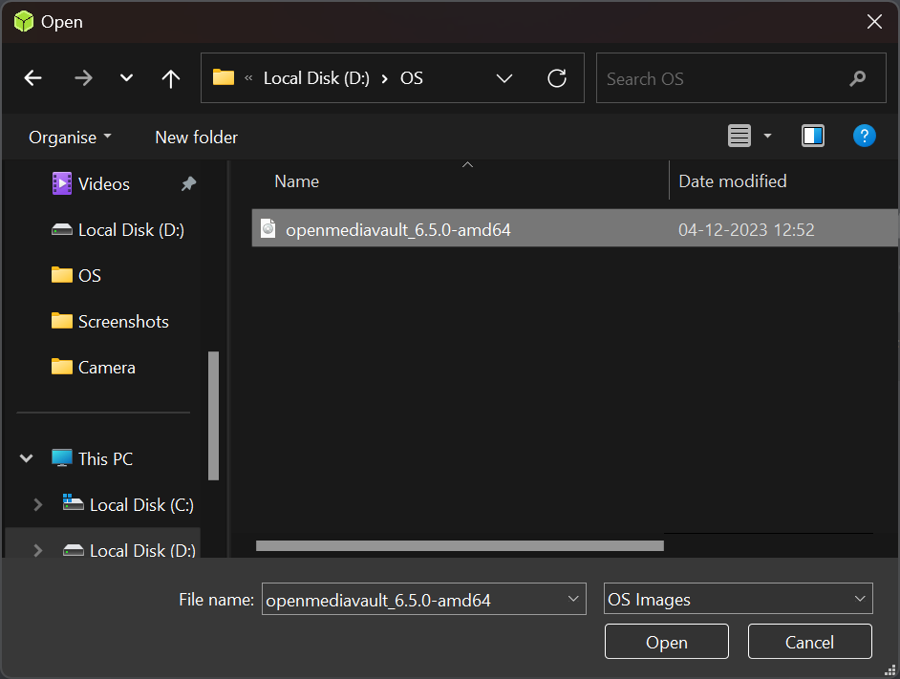Open the help question mark icon

(864, 137)
